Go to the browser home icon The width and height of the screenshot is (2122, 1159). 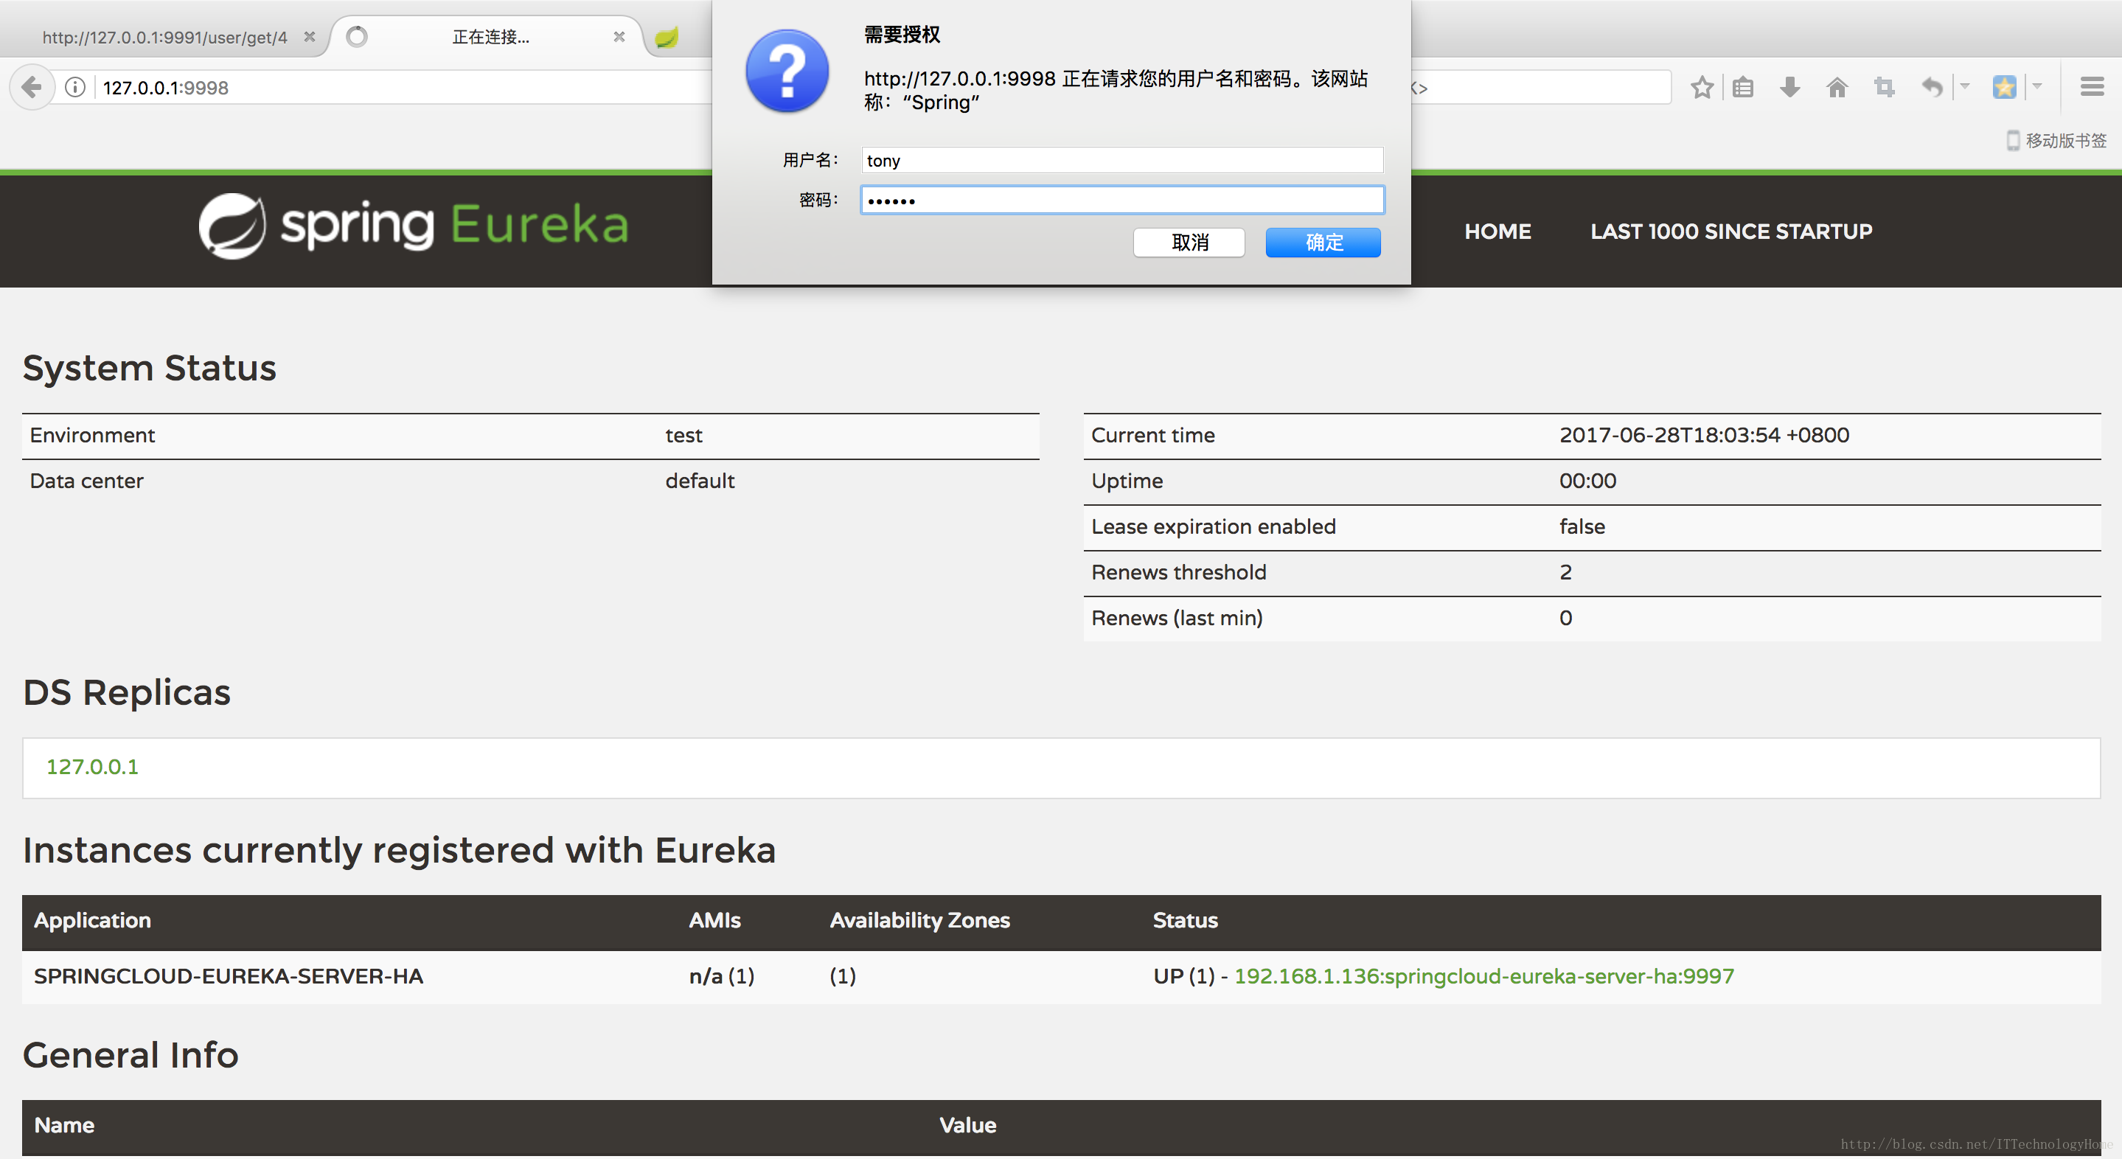click(x=1837, y=87)
